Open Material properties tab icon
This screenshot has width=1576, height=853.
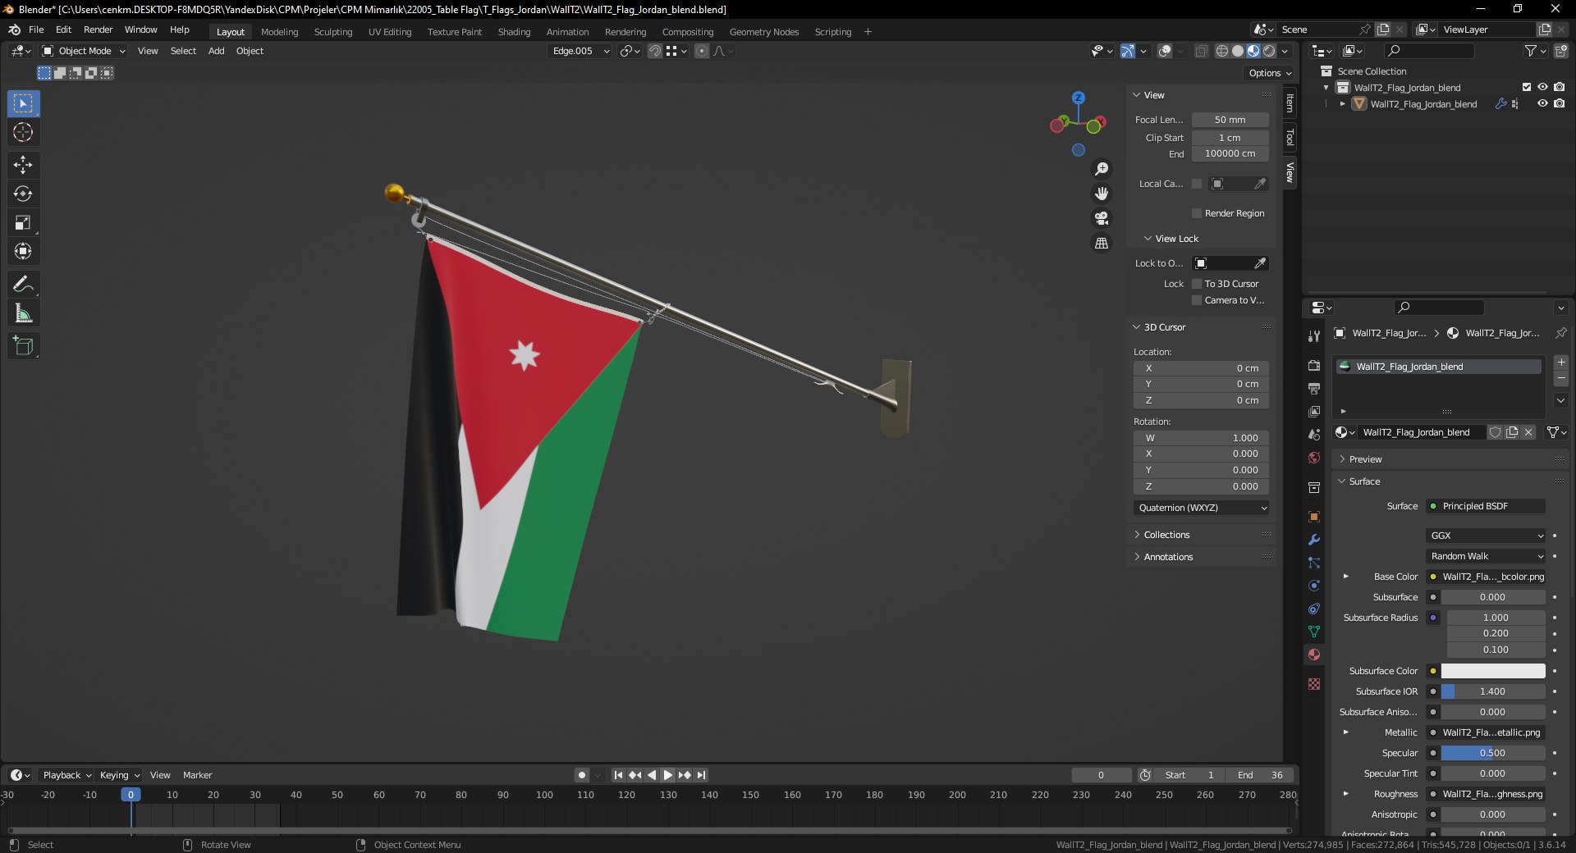point(1314,655)
